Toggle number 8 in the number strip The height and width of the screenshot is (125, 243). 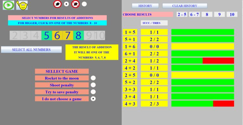[x=78, y=35]
